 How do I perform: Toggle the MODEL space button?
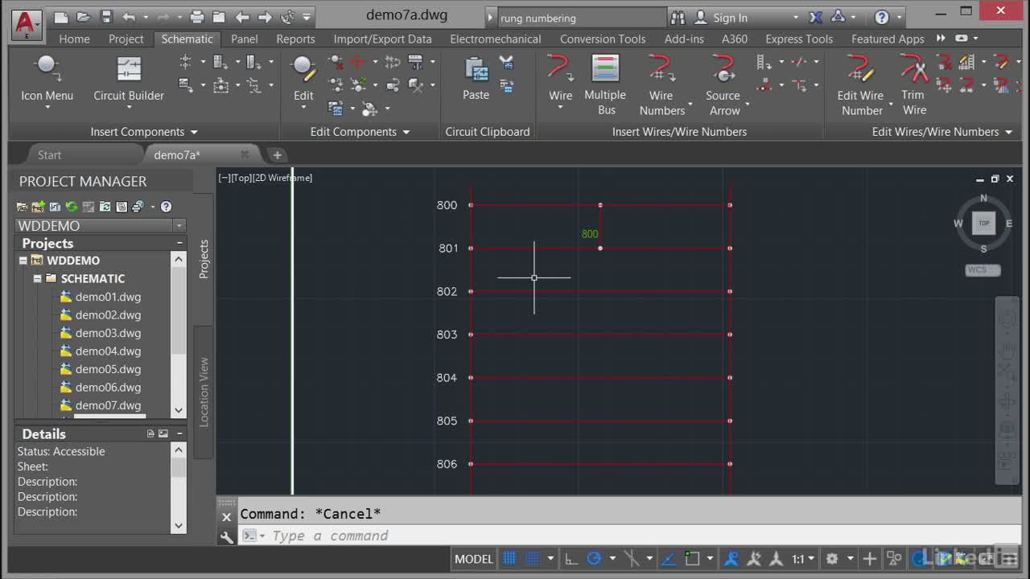(x=473, y=559)
